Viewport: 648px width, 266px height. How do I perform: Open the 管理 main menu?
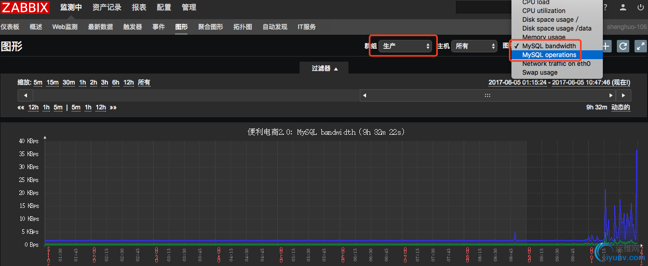point(189,7)
